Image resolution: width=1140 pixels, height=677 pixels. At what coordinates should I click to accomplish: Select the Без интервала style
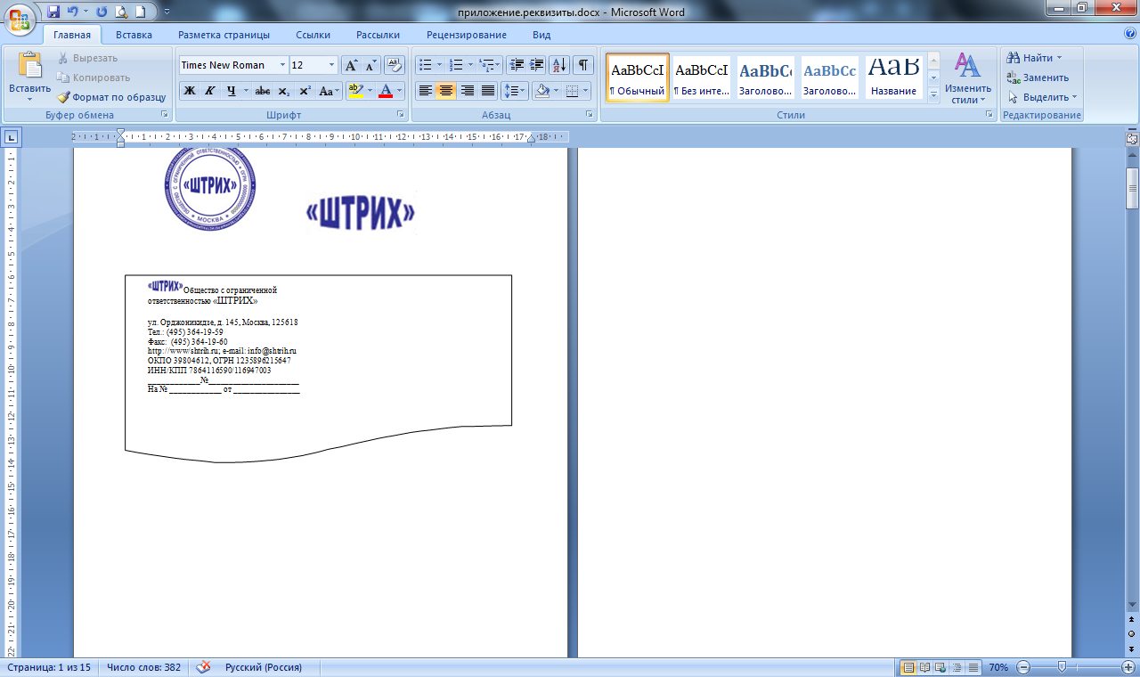(702, 77)
